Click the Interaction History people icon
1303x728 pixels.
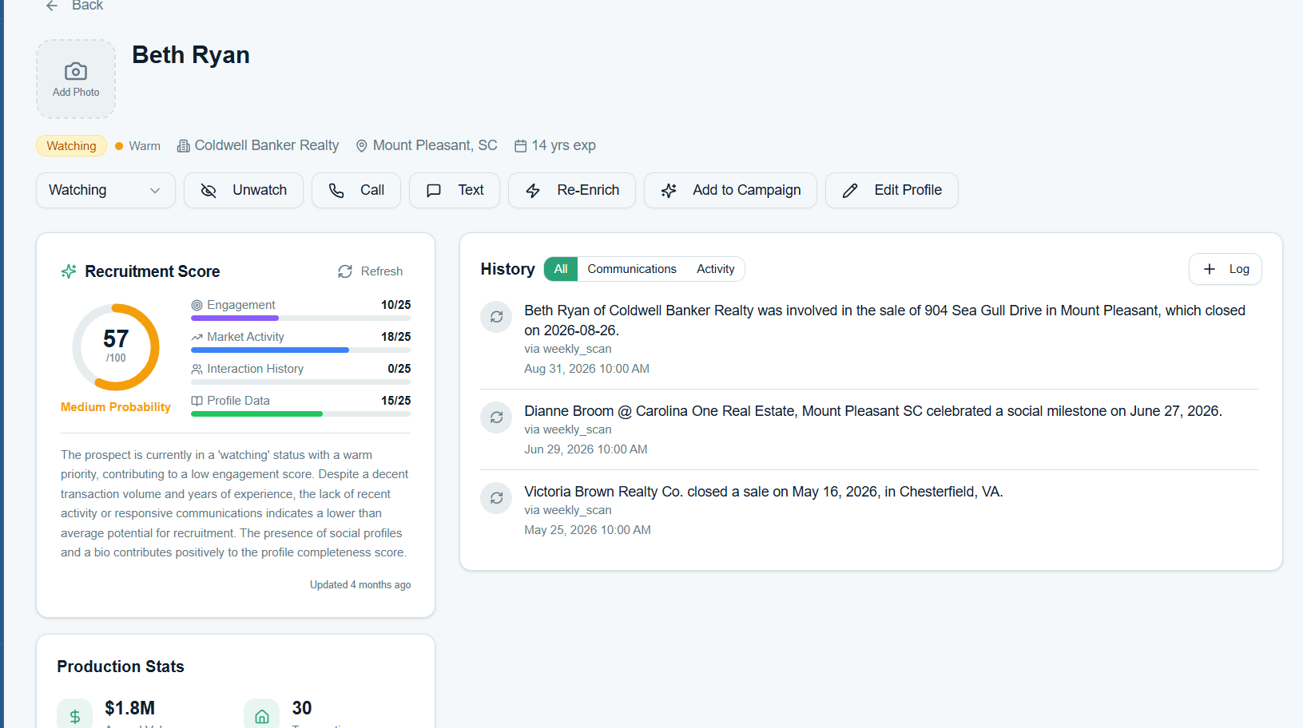pos(197,369)
